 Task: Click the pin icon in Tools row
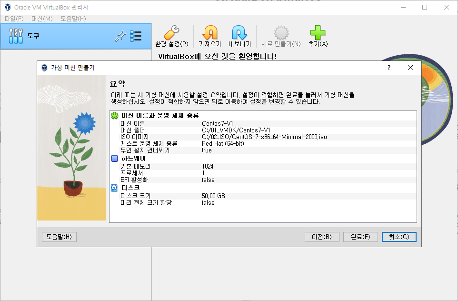point(120,36)
